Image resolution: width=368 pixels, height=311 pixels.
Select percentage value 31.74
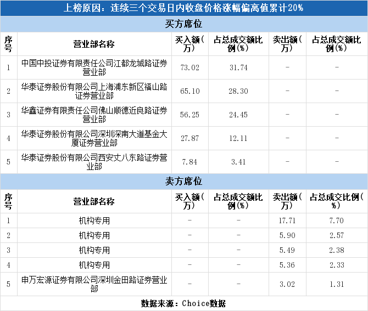pyautogui.click(x=238, y=67)
